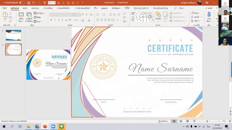Toggle Italic formatting

tap(55, 20)
